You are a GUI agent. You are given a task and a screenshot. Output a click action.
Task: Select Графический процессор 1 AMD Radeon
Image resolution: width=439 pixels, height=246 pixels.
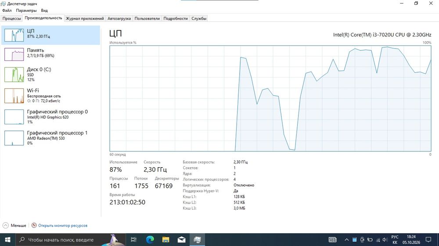pyautogui.click(x=50, y=138)
